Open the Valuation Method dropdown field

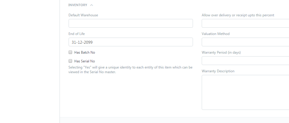click(x=245, y=42)
